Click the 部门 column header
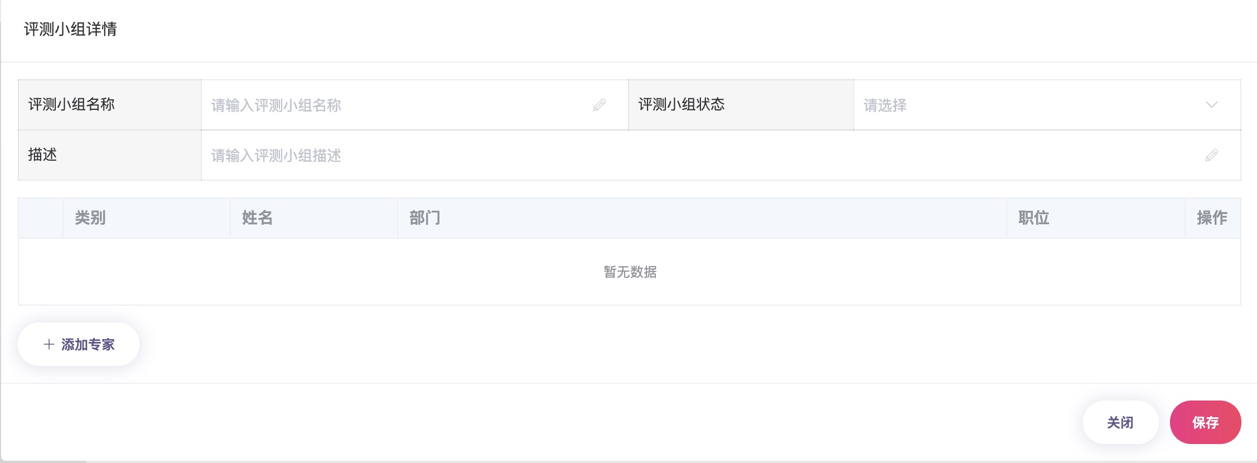The image size is (1257, 463). tap(424, 218)
